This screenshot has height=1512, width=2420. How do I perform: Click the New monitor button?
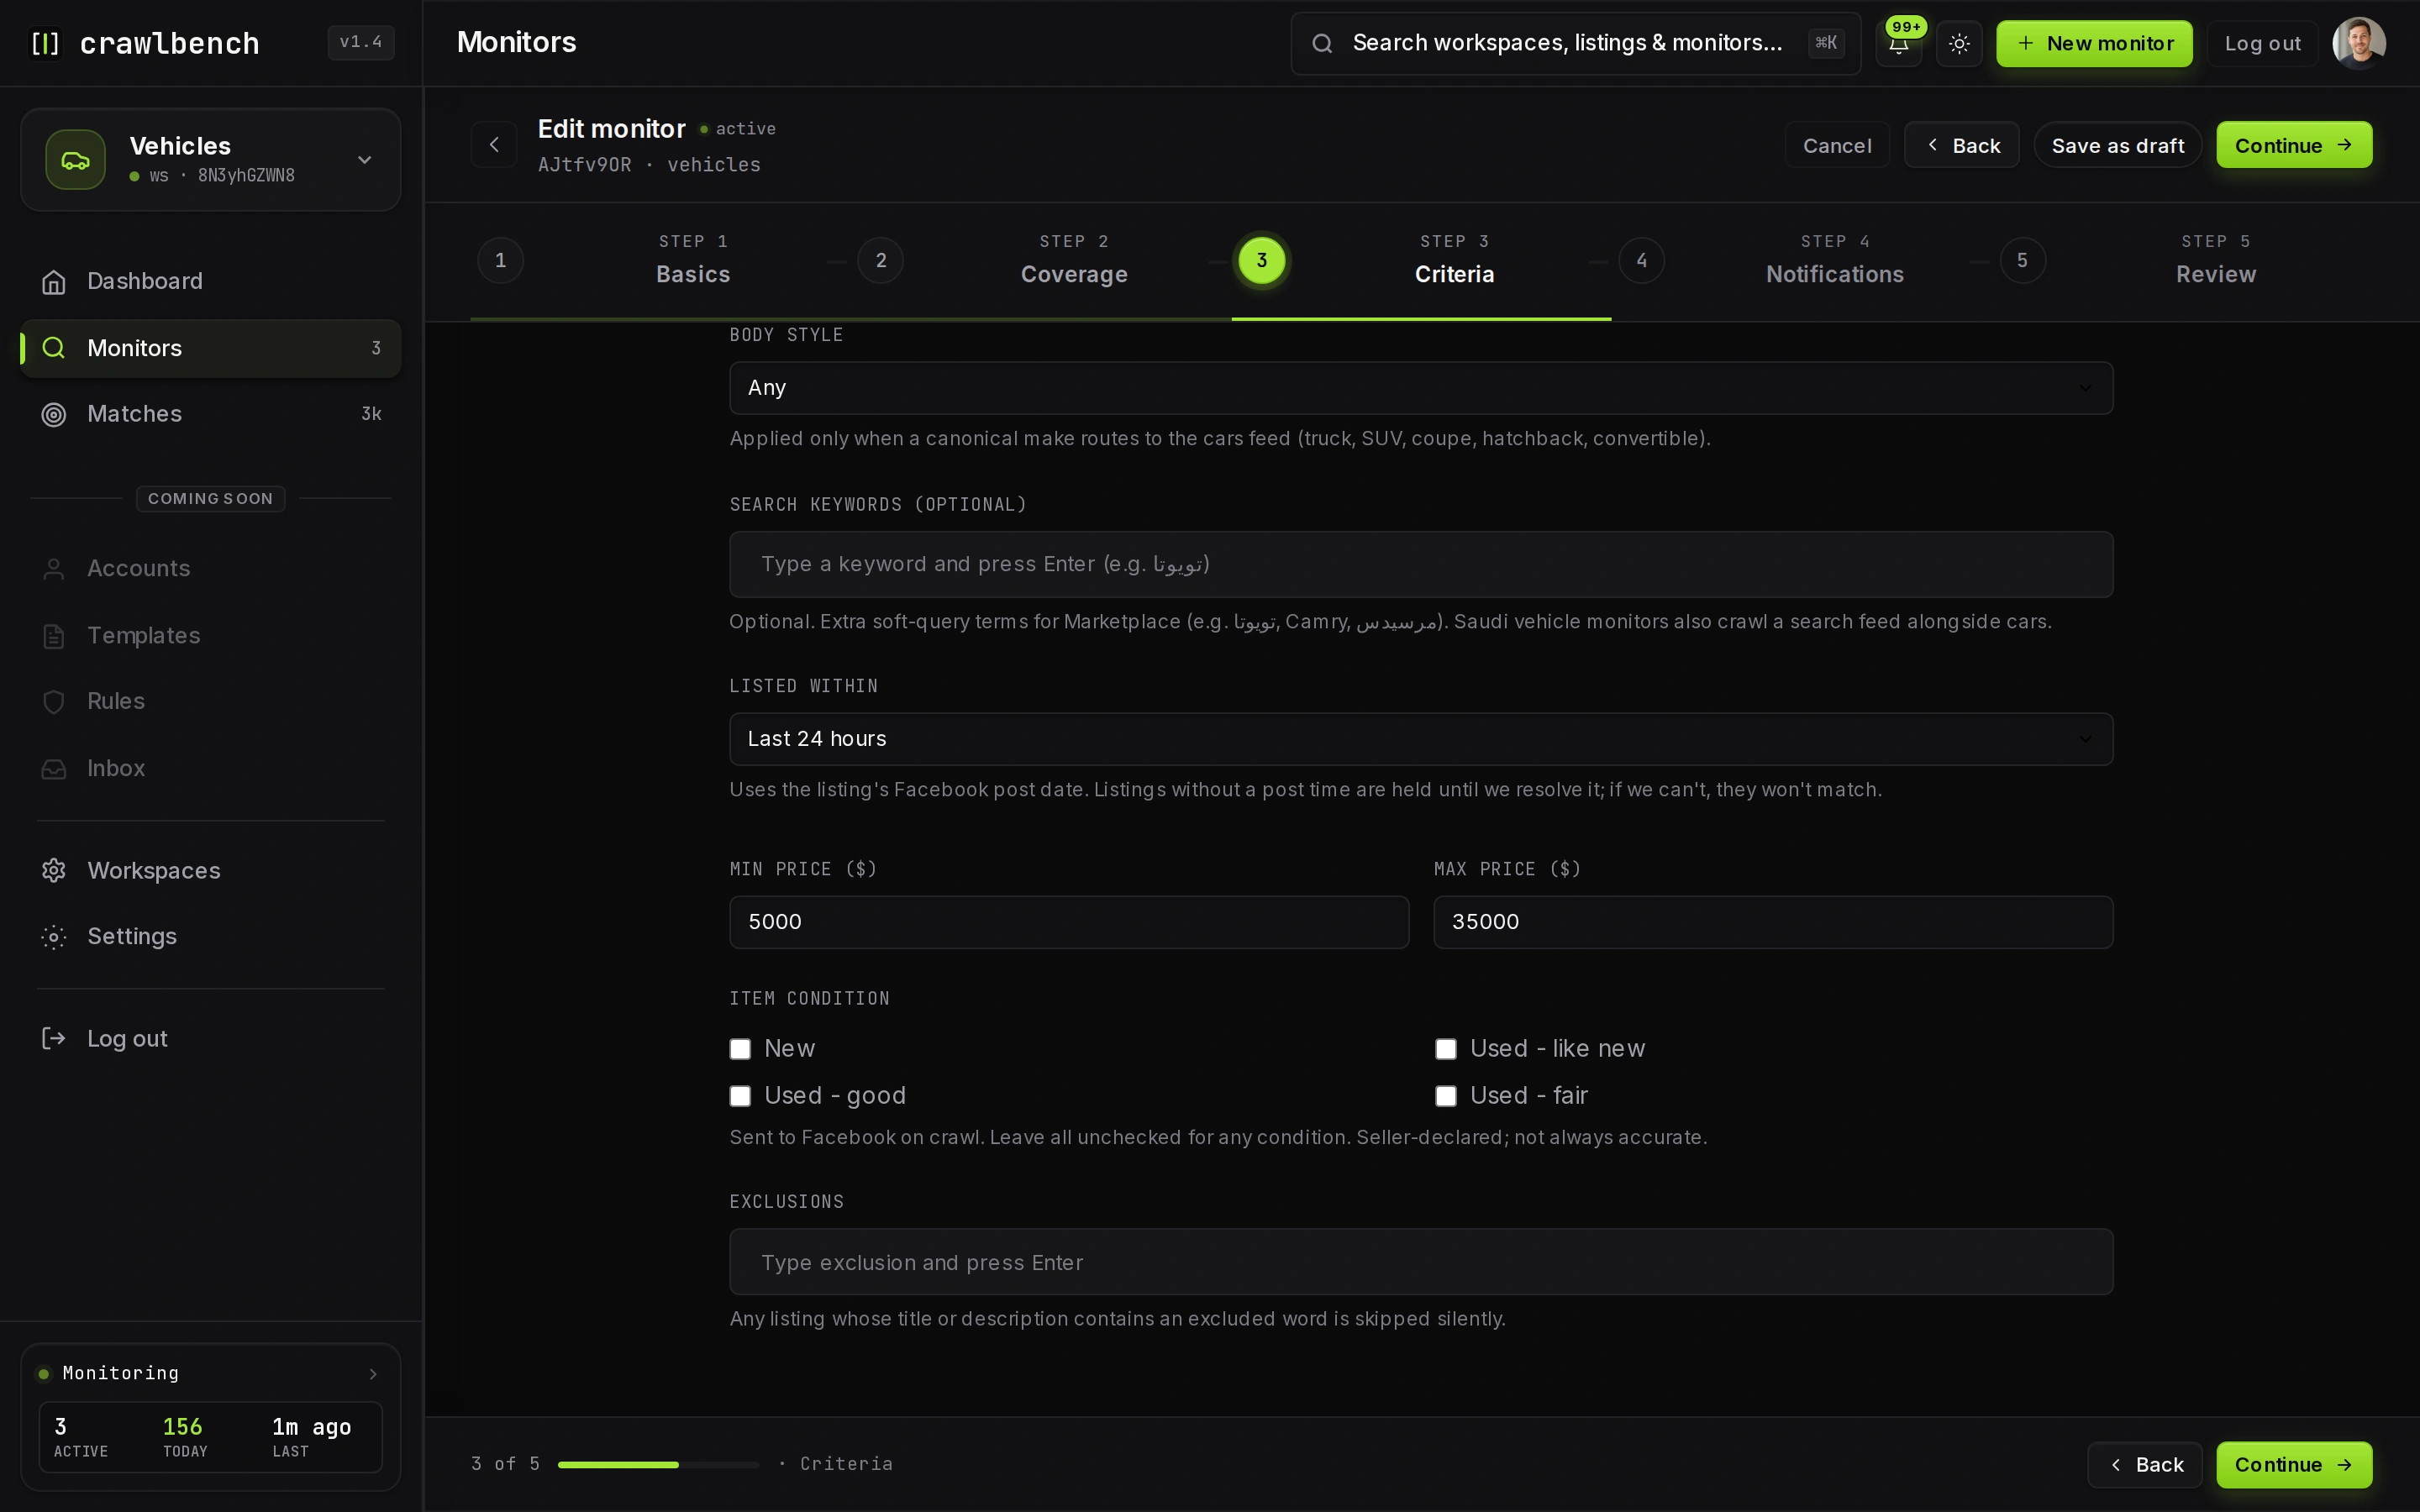[2094, 43]
